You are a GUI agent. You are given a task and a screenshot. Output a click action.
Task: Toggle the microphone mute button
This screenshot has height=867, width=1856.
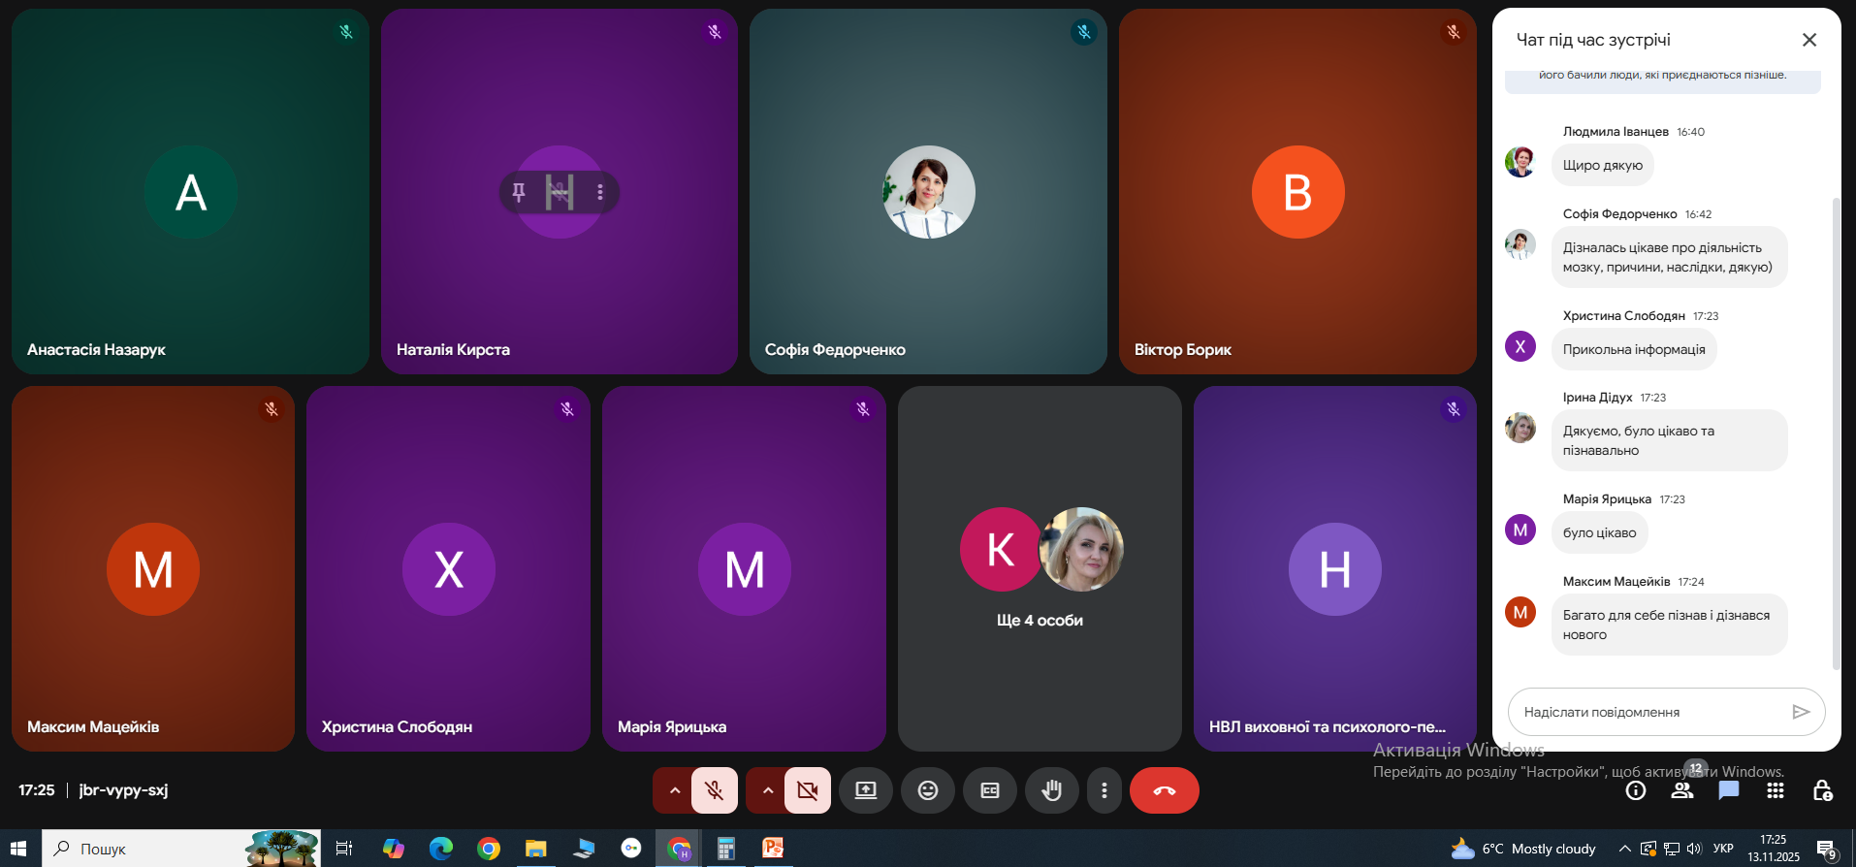point(715,790)
